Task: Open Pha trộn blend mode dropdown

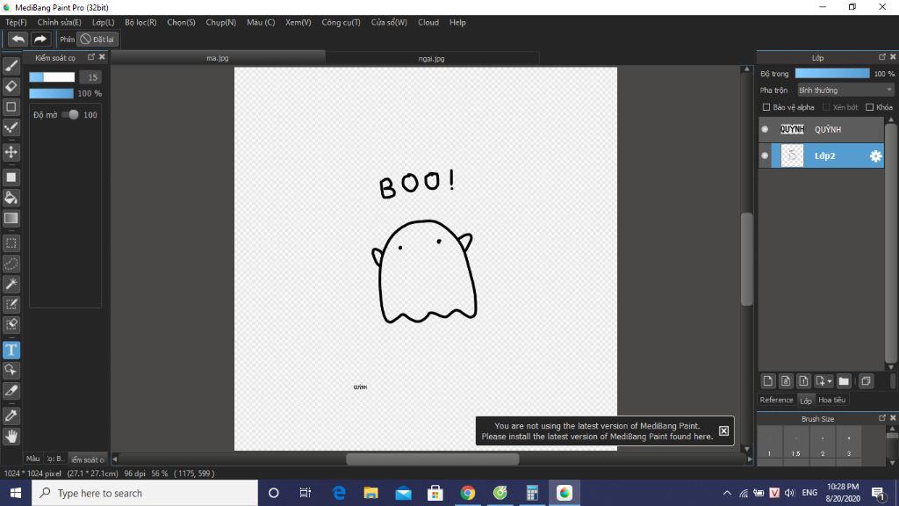Action: tap(845, 90)
